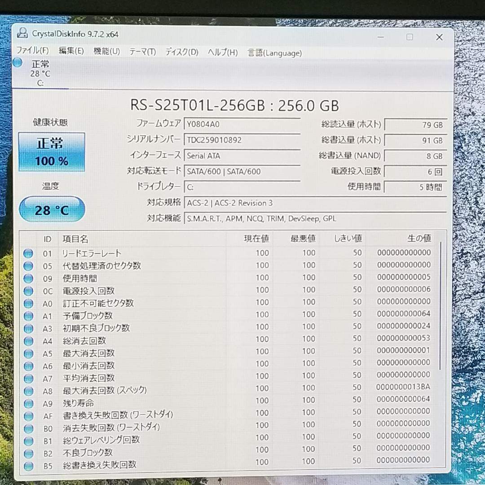
Task: Click the blue dot next to 使用時間 attribute
Action: point(28,278)
